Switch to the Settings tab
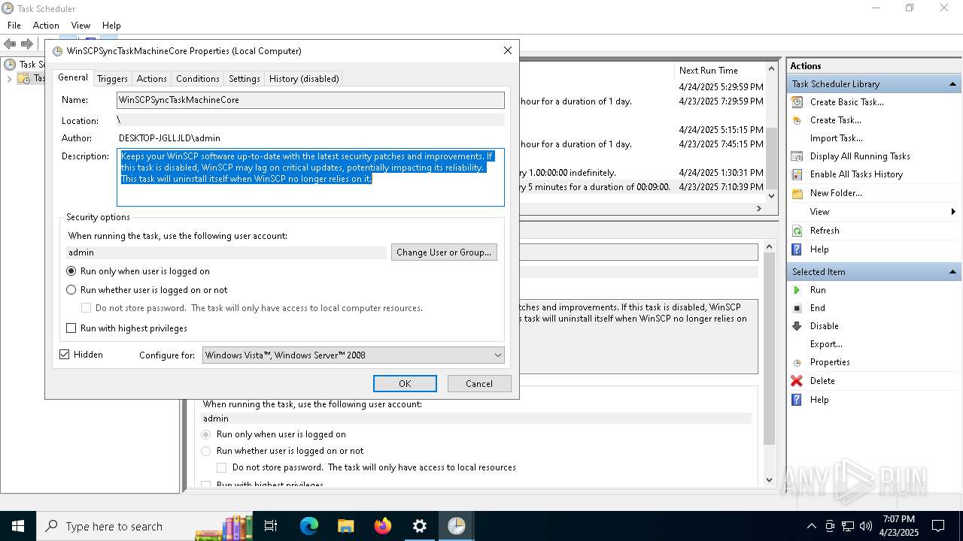The width and height of the screenshot is (963, 541). point(245,78)
